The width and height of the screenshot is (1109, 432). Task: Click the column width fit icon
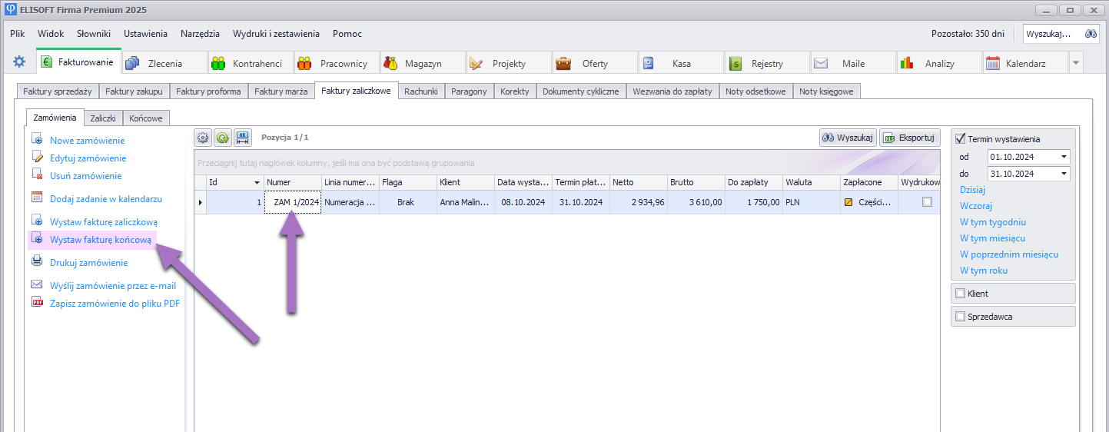click(x=243, y=138)
